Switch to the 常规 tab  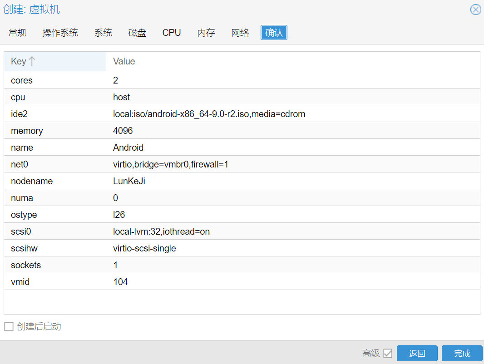click(18, 33)
